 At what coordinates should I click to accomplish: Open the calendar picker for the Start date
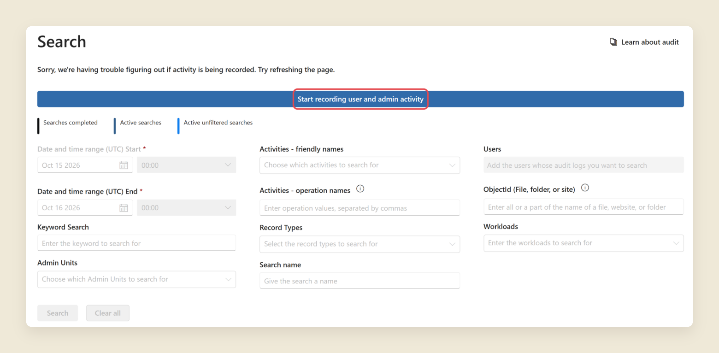click(124, 165)
